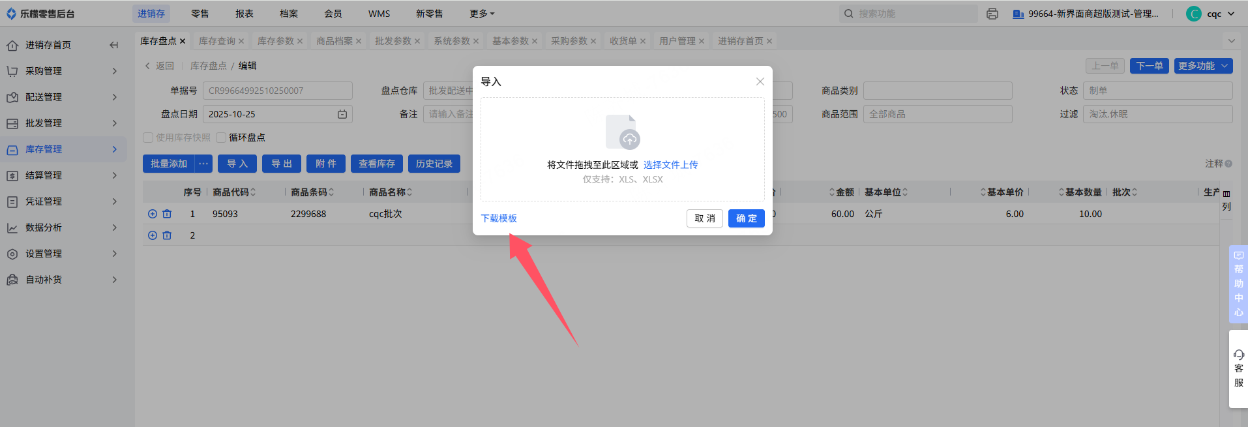The width and height of the screenshot is (1248, 427).
Task: Click the store icon beside 99664
Action: click(1018, 14)
